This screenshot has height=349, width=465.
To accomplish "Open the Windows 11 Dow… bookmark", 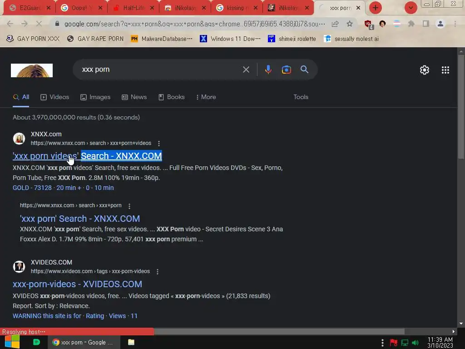I will 230,39.
